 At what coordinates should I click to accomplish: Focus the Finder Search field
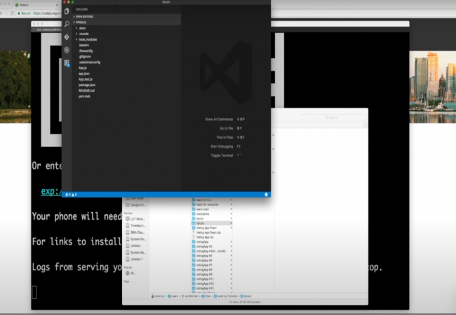pos(333,117)
